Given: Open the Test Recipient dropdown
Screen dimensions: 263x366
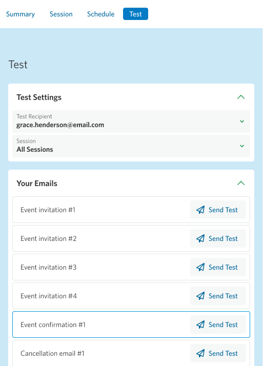Looking at the screenshot, I should pos(131,121).
